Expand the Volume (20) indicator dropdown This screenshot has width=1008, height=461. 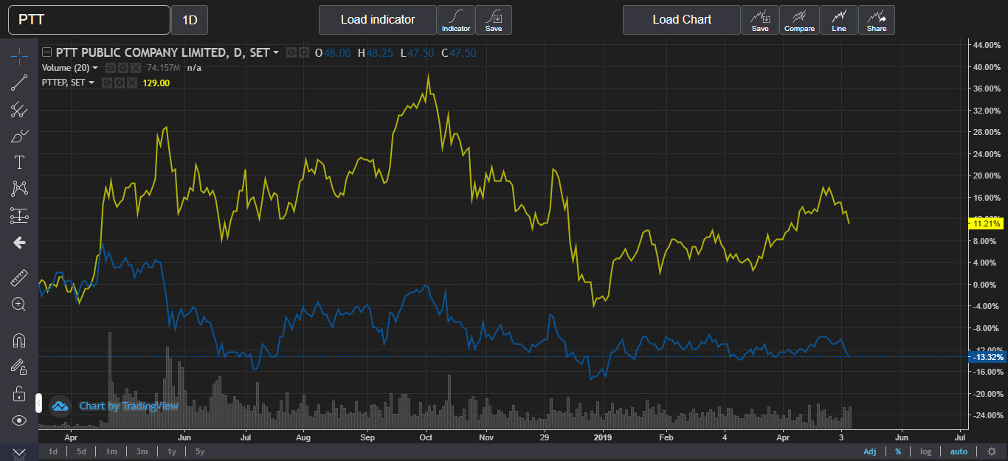[95, 68]
